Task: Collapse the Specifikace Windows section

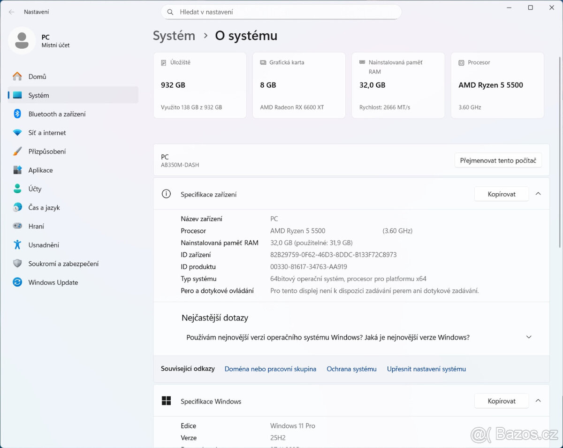Action: (x=538, y=401)
